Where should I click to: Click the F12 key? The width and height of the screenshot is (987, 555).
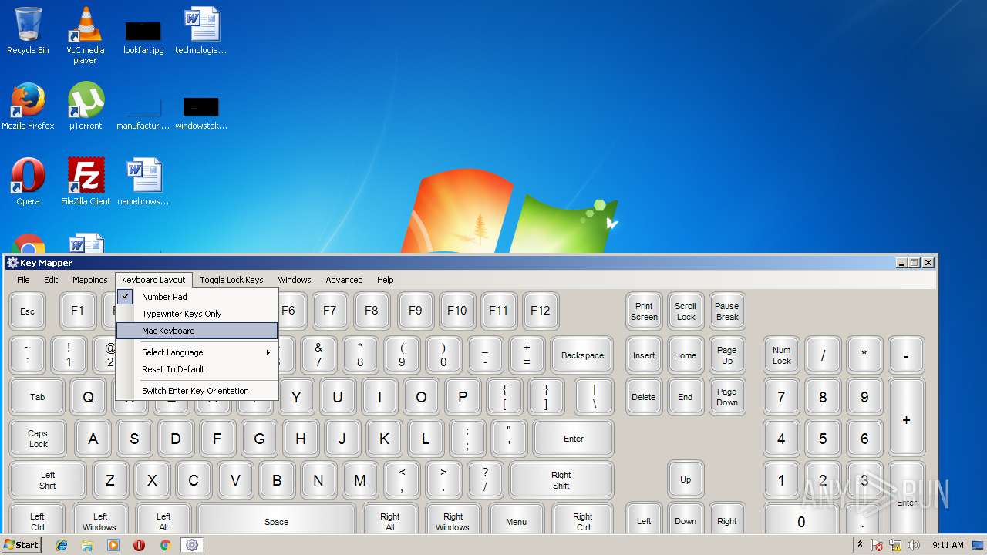pyautogui.click(x=541, y=311)
